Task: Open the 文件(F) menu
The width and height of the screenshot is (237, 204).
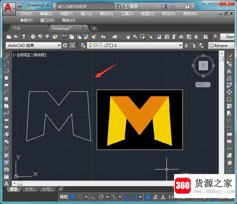Action: [x=26, y=14]
